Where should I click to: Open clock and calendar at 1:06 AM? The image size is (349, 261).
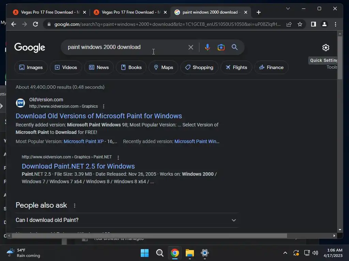coord(333,253)
